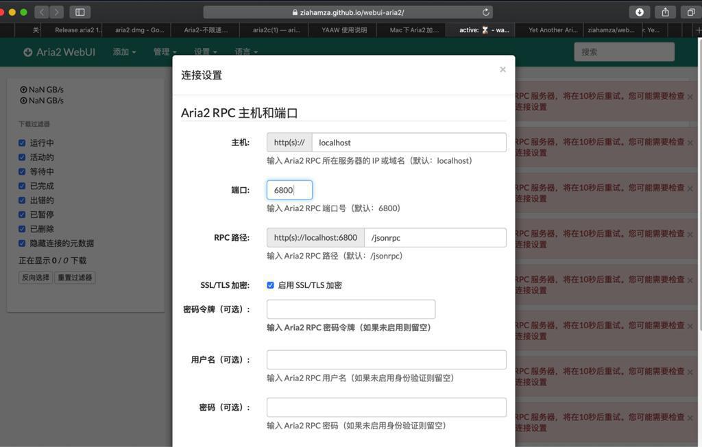This screenshot has width=702, height=447.
Task: Go back with Safari's back arrow
Action: (42, 12)
